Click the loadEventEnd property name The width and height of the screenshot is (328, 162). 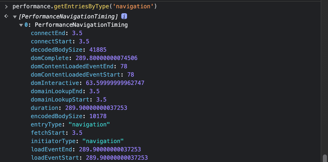click(x=51, y=150)
